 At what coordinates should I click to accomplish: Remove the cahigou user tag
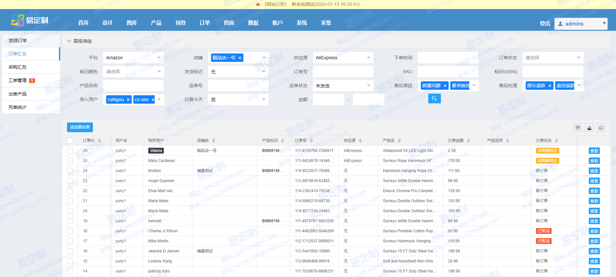pyautogui.click(x=128, y=100)
